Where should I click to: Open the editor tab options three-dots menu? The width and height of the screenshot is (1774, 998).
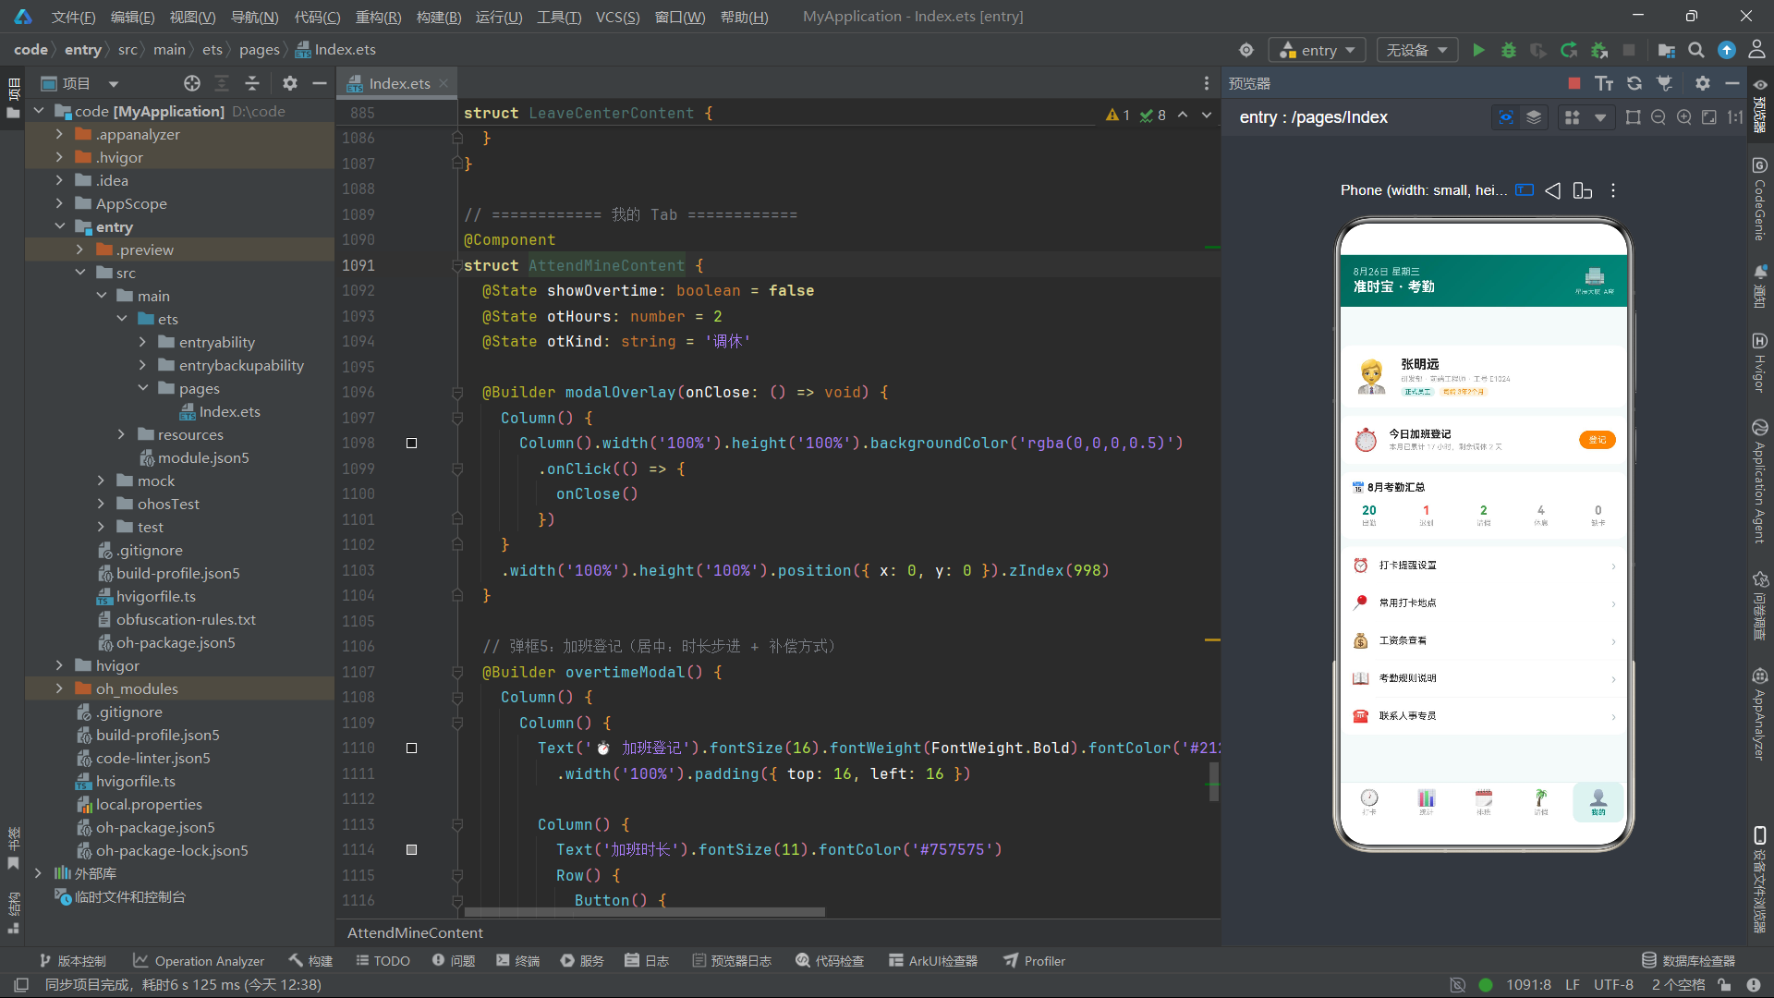point(1207,83)
